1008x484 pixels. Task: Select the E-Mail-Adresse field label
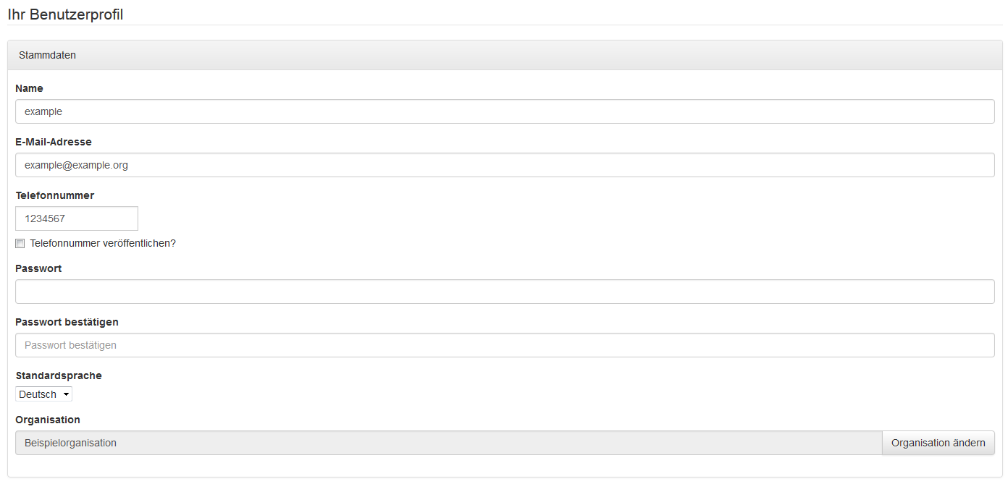(x=53, y=142)
